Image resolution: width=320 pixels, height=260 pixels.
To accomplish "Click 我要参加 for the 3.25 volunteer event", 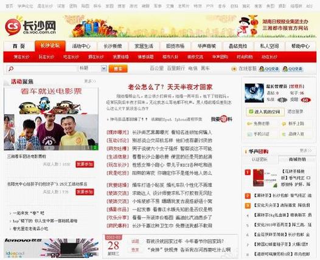I will 85,192.
